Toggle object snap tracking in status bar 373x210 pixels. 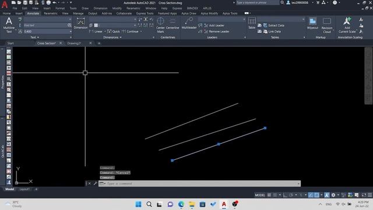(311, 195)
